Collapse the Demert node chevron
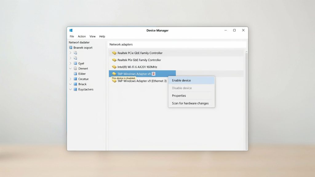 pos(70,69)
